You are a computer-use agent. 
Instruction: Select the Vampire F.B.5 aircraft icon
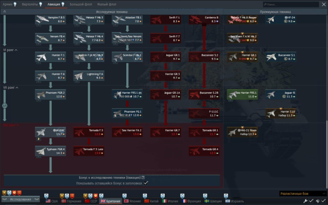[x=50, y=19]
